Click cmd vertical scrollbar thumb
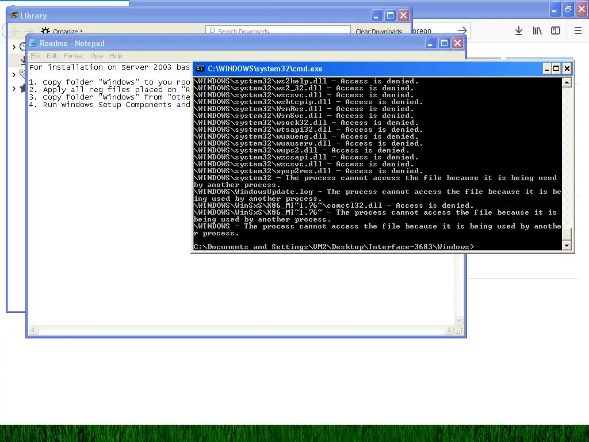The height and width of the screenshot is (442, 589). [567, 234]
